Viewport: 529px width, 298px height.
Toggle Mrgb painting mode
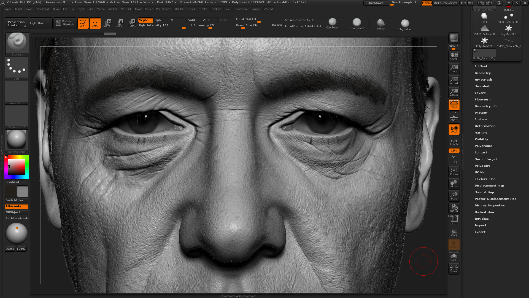tap(145, 20)
